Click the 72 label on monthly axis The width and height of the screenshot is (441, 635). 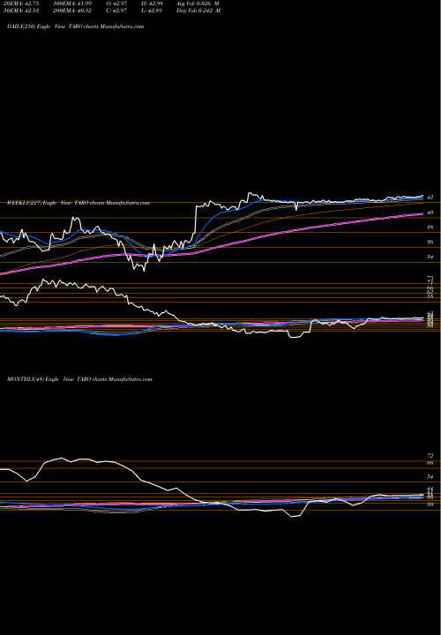tap(430, 456)
